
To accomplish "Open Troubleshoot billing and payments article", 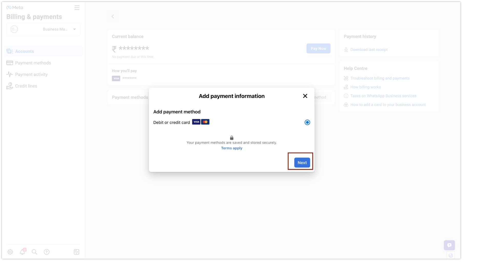I will [x=380, y=78].
